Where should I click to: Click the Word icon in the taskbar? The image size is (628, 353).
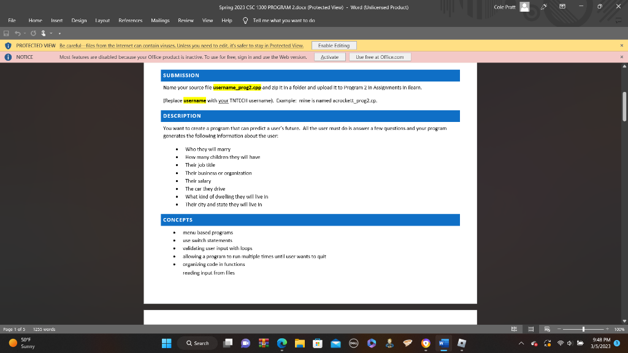coord(443,343)
